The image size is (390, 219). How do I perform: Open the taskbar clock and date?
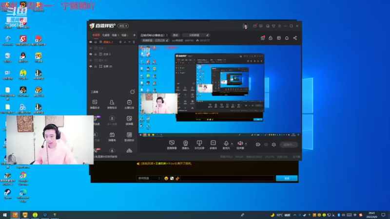(371, 215)
